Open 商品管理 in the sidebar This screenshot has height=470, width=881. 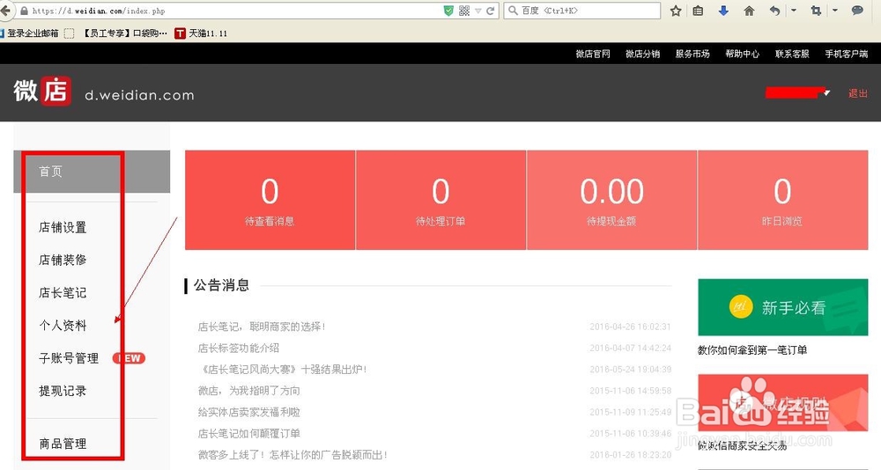[63, 444]
